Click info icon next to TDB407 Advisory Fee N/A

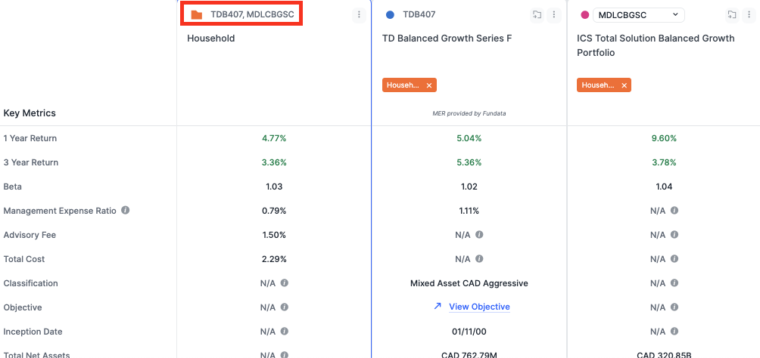tap(479, 235)
